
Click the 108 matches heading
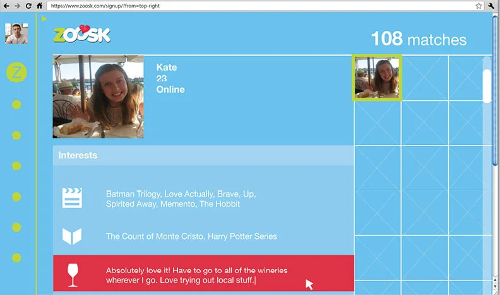(x=419, y=39)
